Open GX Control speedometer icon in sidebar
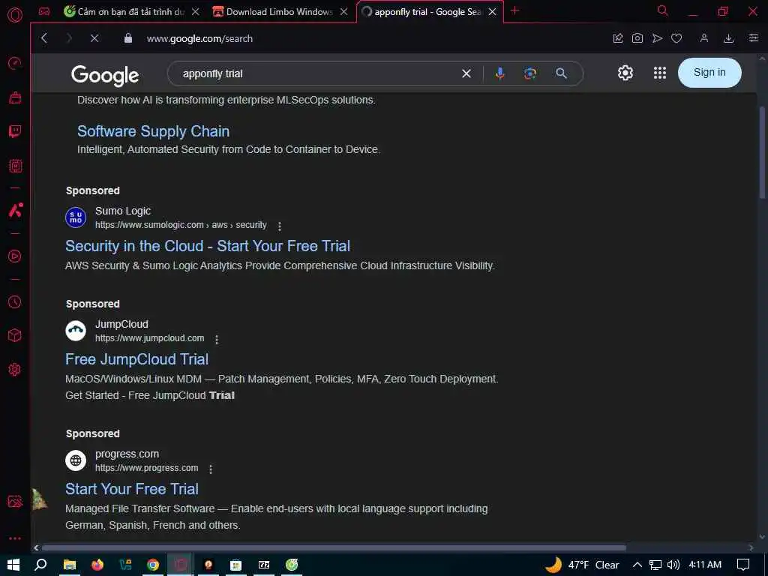768x576 pixels. click(x=15, y=63)
